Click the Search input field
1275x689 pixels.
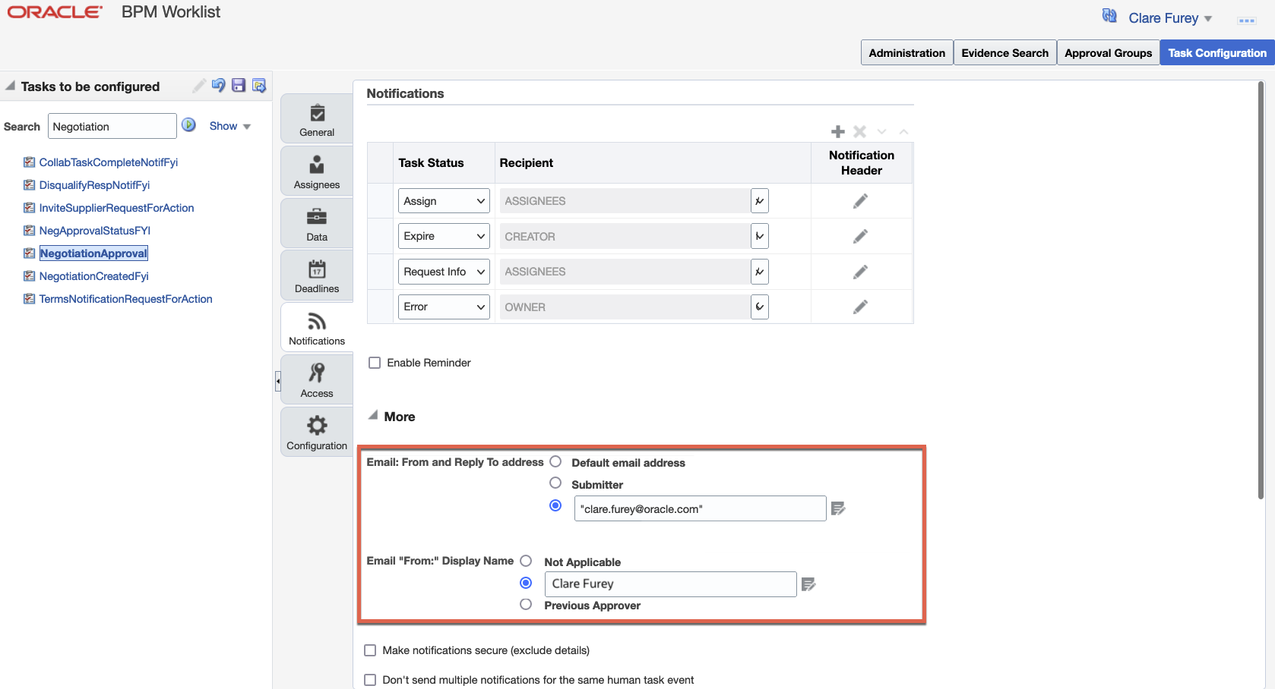click(x=112, y=127)
